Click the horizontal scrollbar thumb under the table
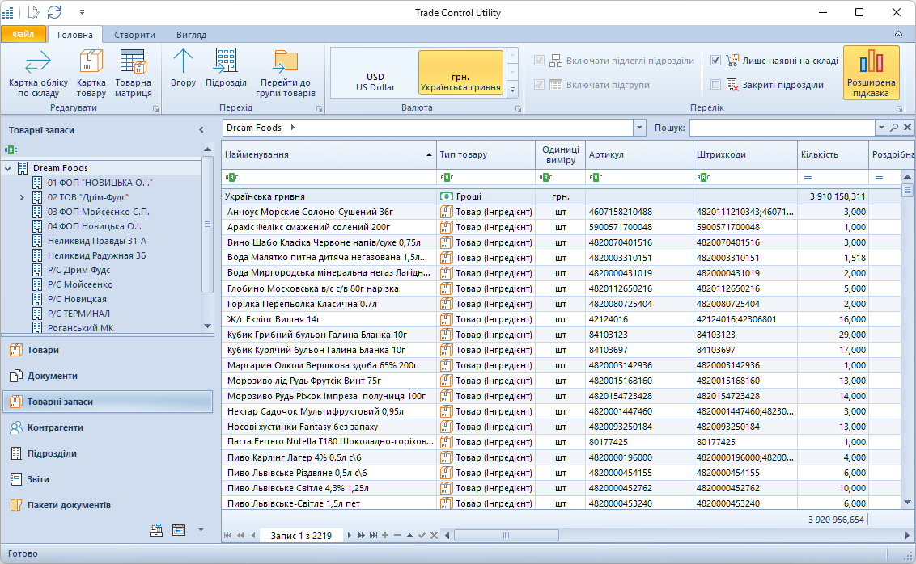916x564 pixels. point(506,536)
